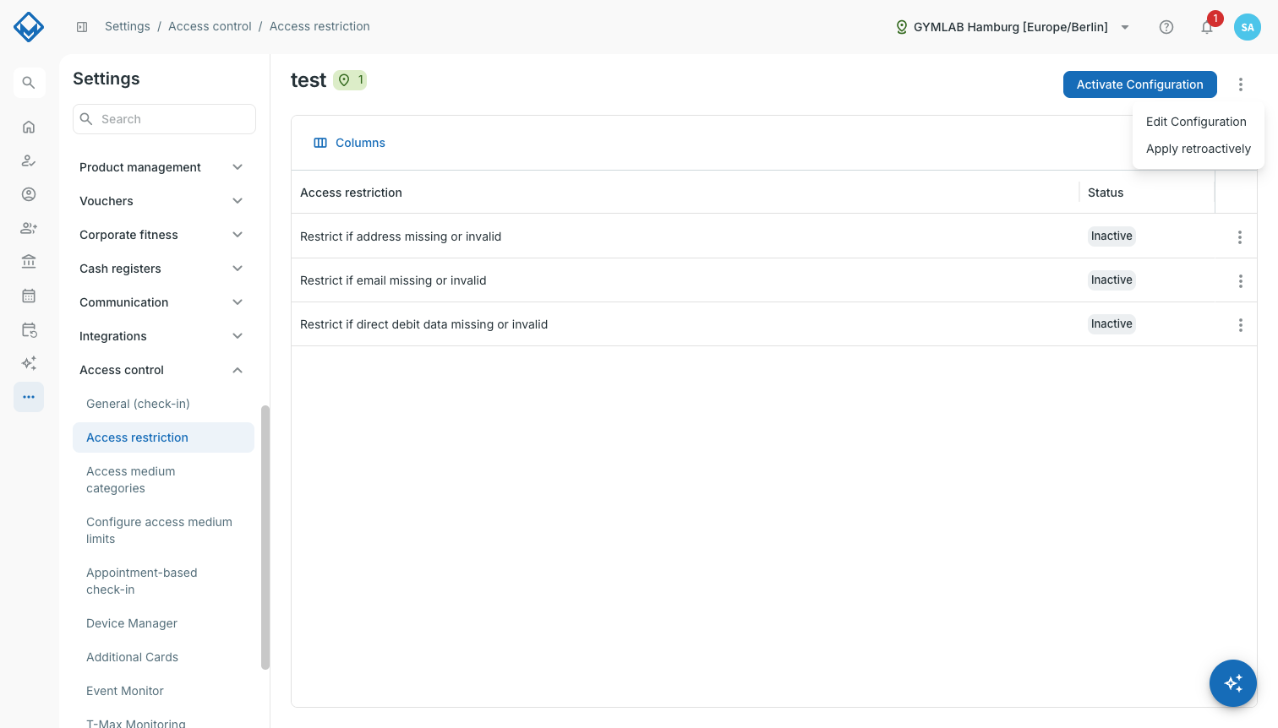Viewport: 1278px width, 728px height.
Task: Click the settings sidebar scrollbar
Action: pos(265,537)
